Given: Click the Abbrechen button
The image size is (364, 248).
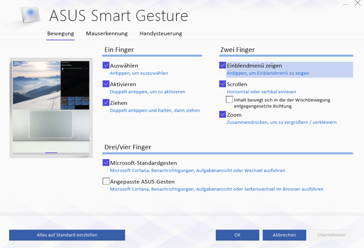Looking at the screenshot, I should click(284, 235).
